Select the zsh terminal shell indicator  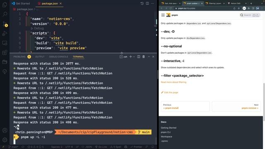pos(123,57)
